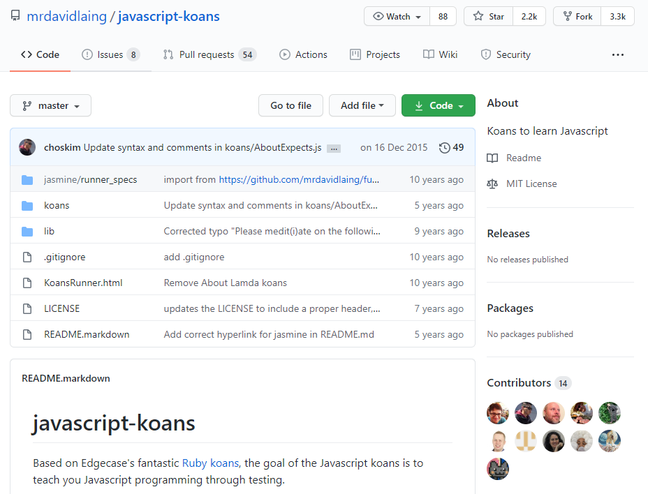This screenshot has height=494, width=648.
Task: Open the green Code download dropdown
Action: (438, 106)
